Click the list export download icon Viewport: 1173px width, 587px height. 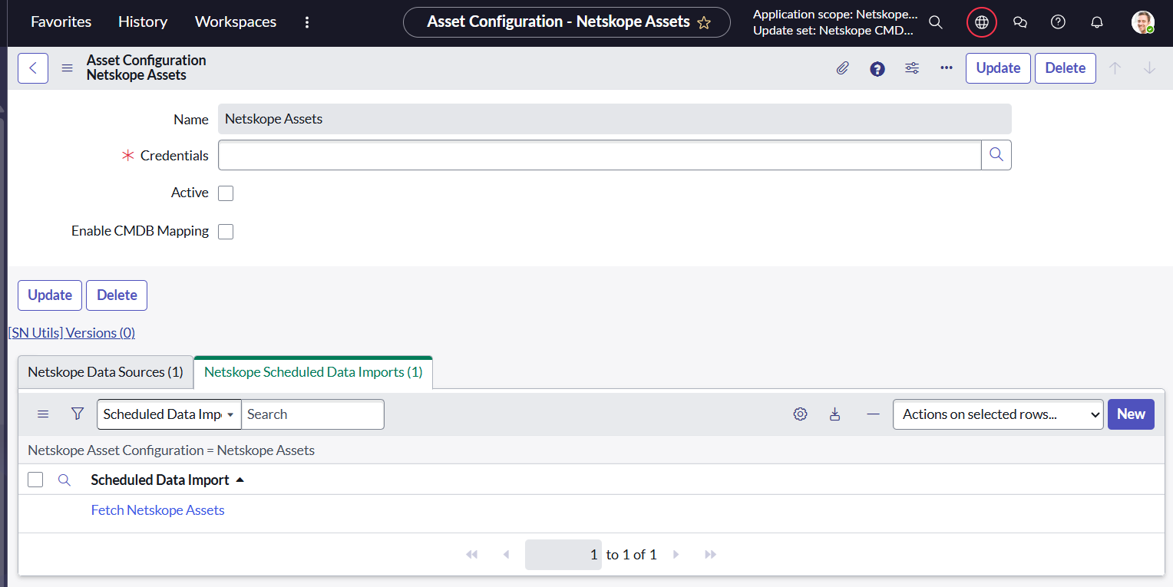[835, 414]
